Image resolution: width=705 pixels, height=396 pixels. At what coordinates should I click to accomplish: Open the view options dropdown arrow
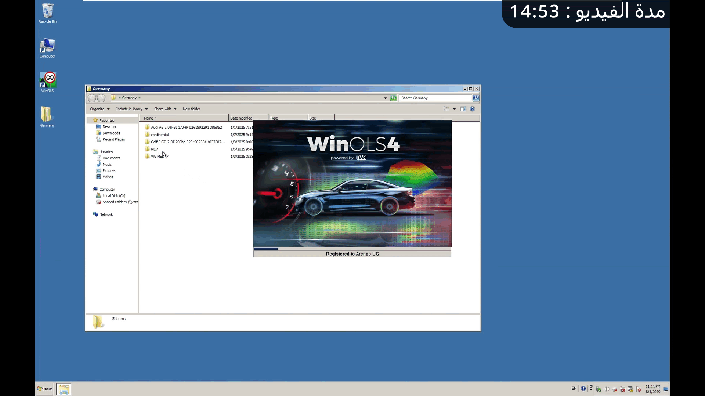tap(454, 109)
